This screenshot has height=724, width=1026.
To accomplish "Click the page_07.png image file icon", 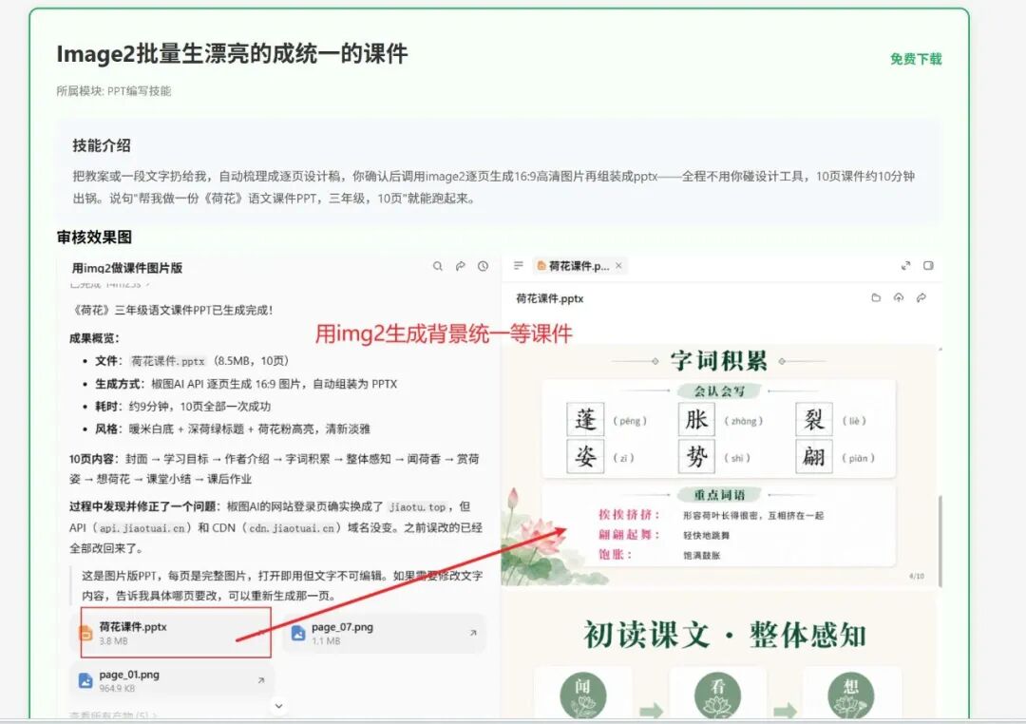I will [298, 633].
